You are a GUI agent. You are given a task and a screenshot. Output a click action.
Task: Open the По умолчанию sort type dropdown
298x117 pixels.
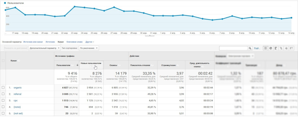click(x=89, y=48)
